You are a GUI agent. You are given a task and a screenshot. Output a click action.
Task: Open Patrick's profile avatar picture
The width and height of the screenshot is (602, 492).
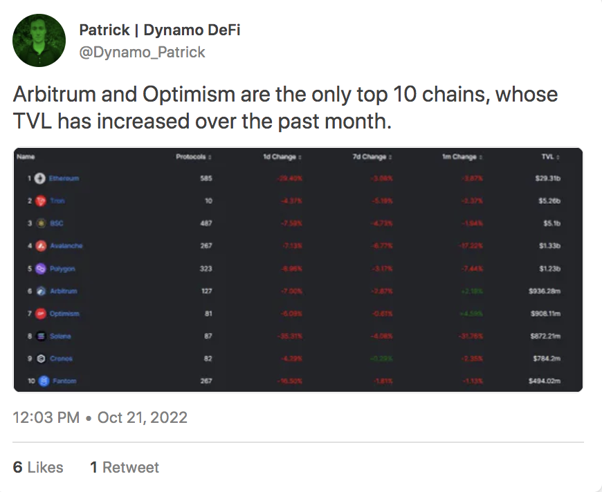39,41
